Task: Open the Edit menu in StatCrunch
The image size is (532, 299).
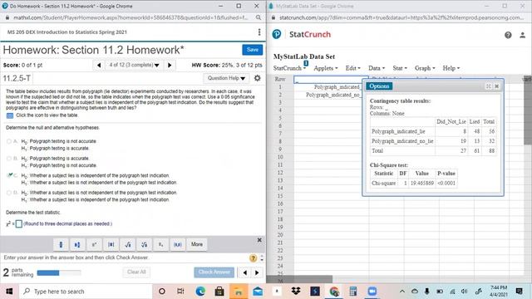Action: click(x=352, y=68)
